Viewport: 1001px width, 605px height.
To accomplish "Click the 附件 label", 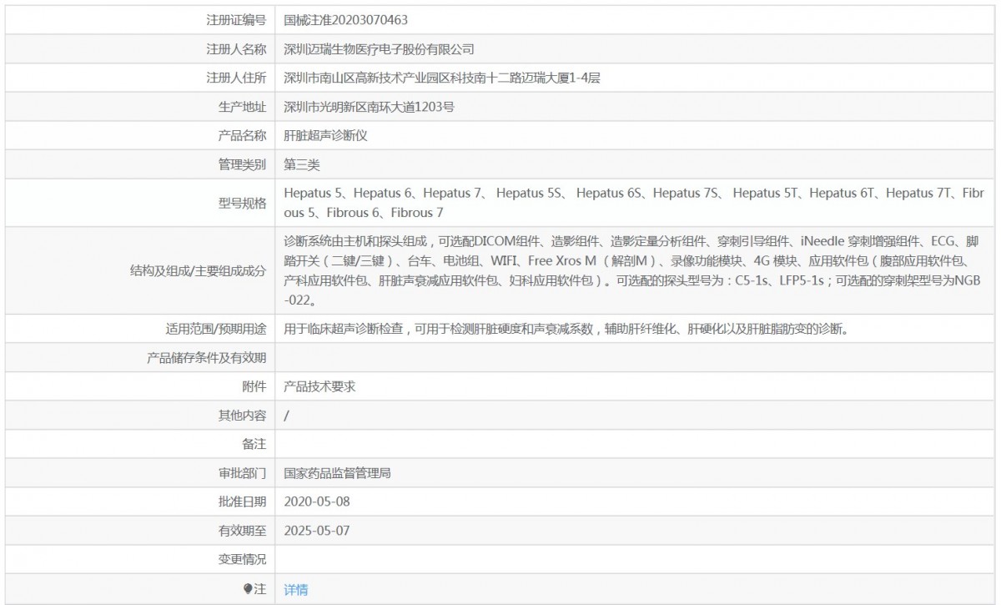I will point(254,386).
